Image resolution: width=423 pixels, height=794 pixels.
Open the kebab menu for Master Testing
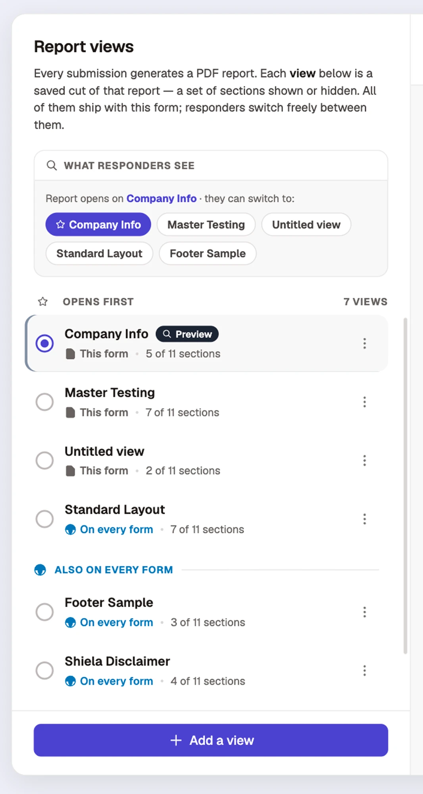coord(364,402)
